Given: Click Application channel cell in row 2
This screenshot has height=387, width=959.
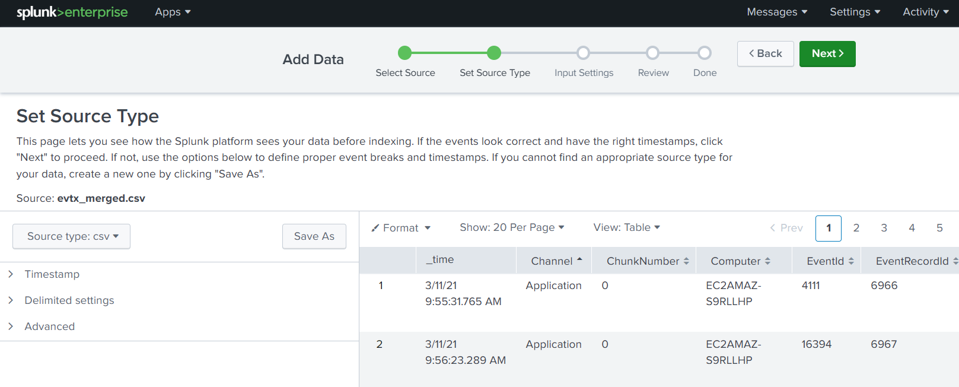Looking at the screenshot, I should click(x=553, y=344).
